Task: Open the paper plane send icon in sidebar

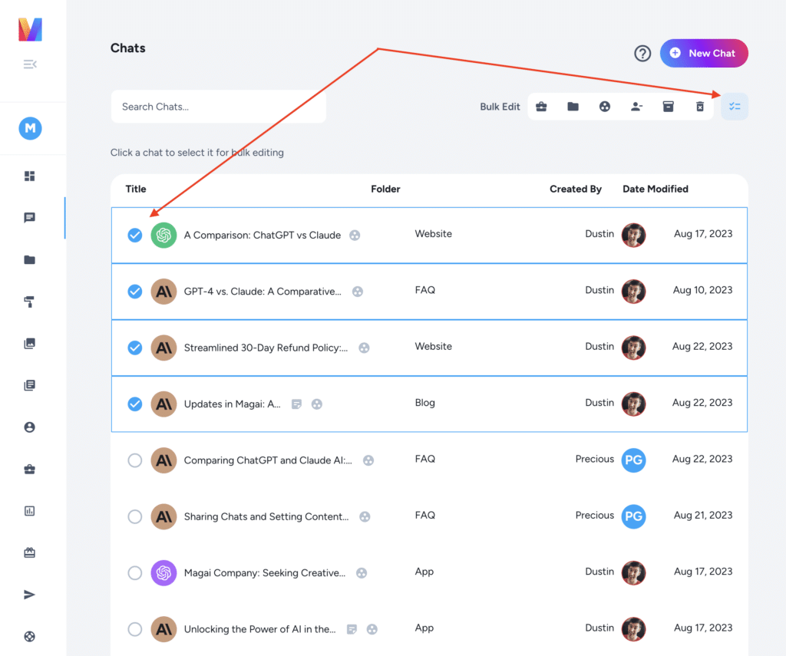Action: tap(30, 595)
